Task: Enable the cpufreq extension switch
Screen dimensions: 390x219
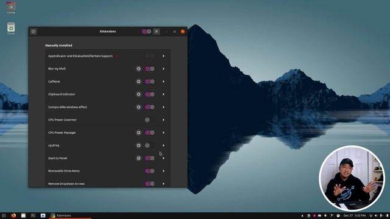Action: tap(150, 145)
